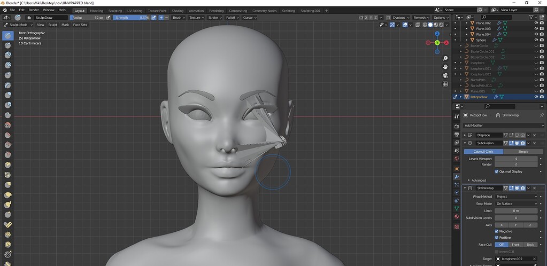The width and height of the screenshot is (547, 266).
Task: Click the brush Strength slider
Action: click(x=132, y=18)
